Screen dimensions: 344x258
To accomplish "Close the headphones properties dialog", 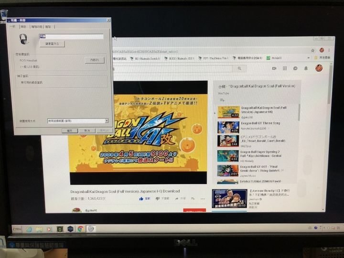I will click(108, 20).
